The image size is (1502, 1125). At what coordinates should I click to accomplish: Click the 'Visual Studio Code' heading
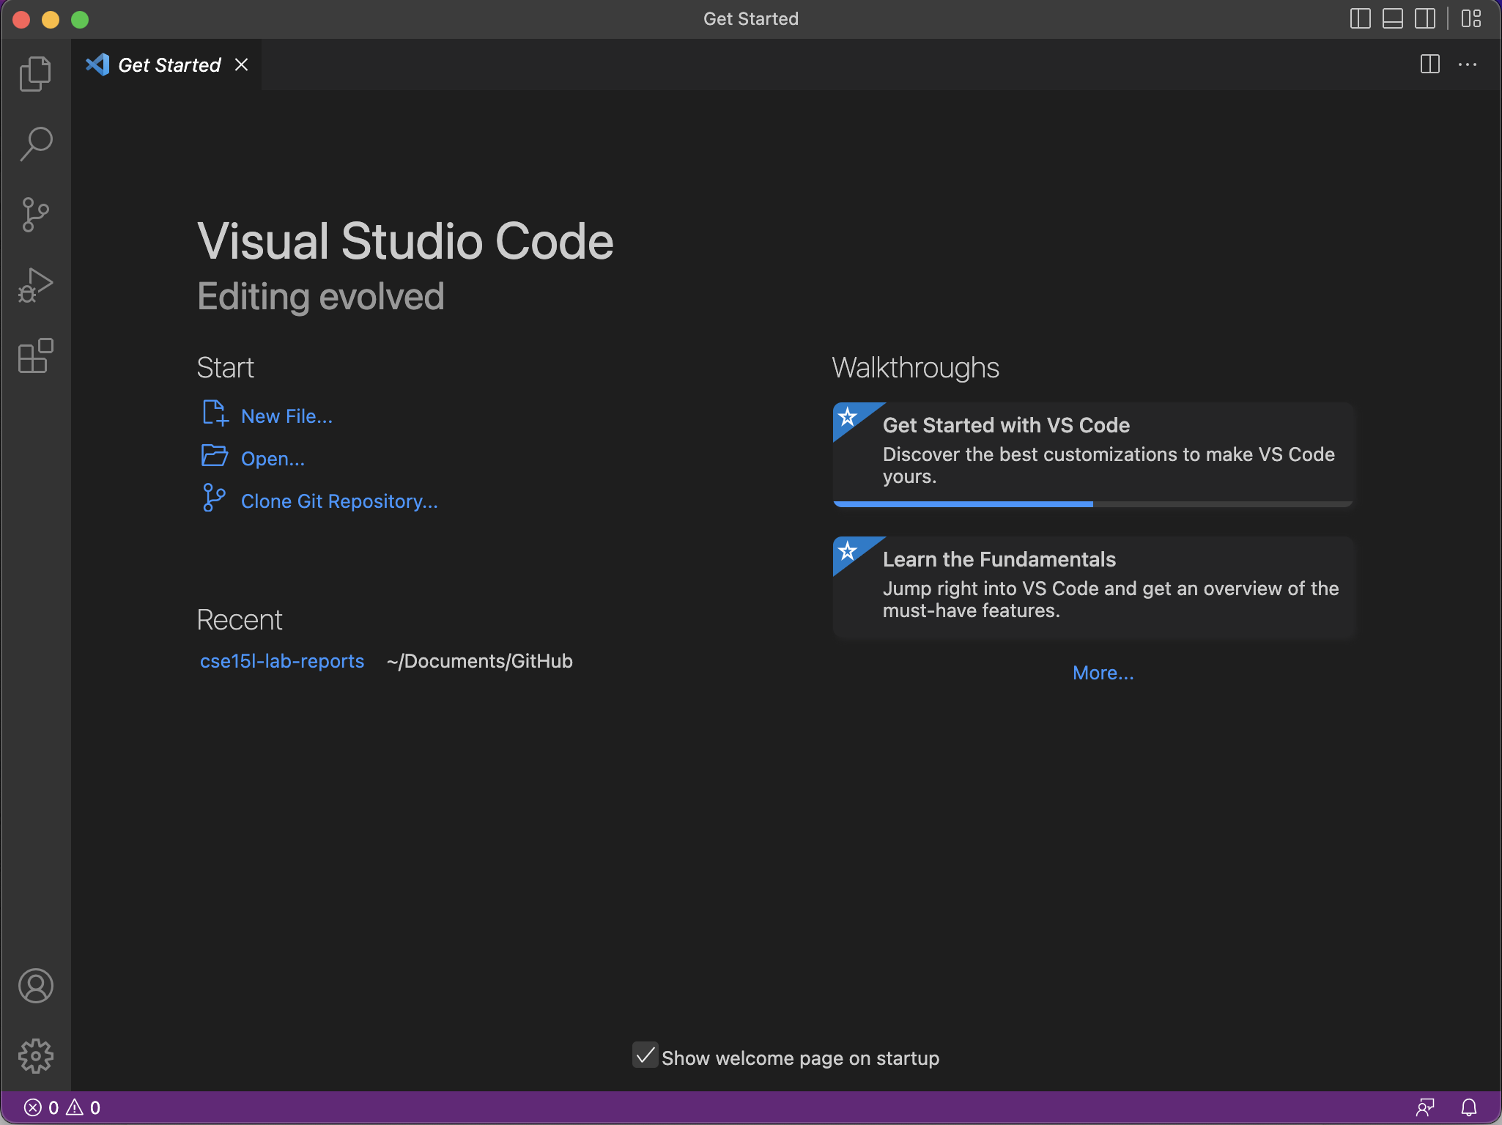(405, 241)
